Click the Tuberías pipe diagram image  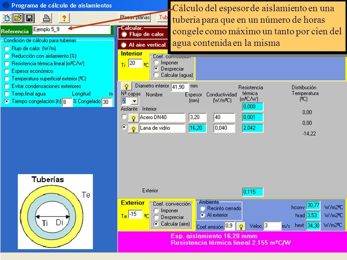[55, 212]
